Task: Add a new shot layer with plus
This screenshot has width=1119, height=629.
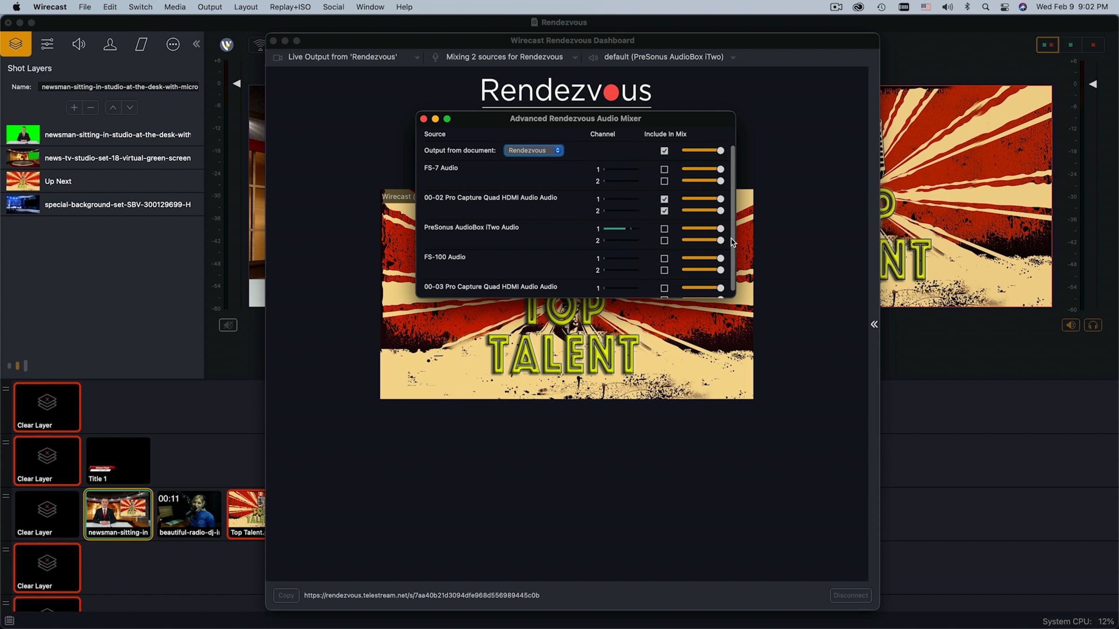Action: click(74, 108)
